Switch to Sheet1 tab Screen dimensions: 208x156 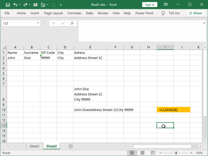coord(34,146)
